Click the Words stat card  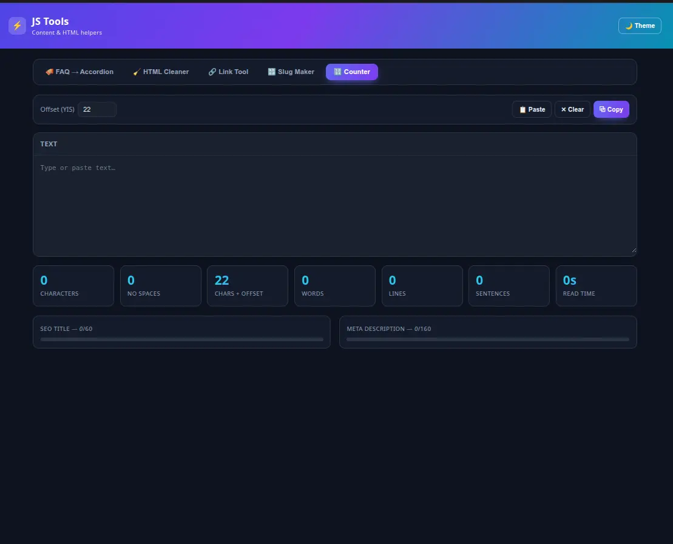point(335,286)
